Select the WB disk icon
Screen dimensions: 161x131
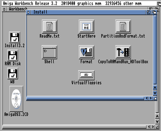click(x=13, y=74)
